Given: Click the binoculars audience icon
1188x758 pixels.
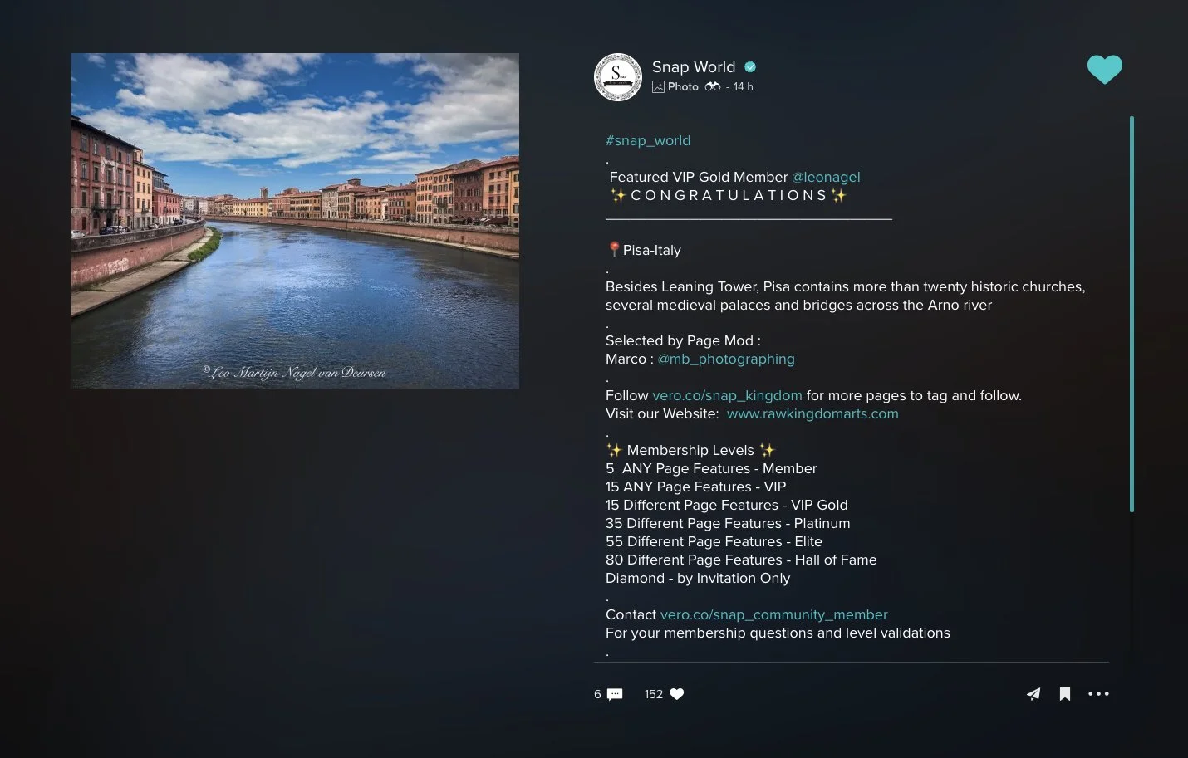Looking at the screenshot, I should coord(713,86).
